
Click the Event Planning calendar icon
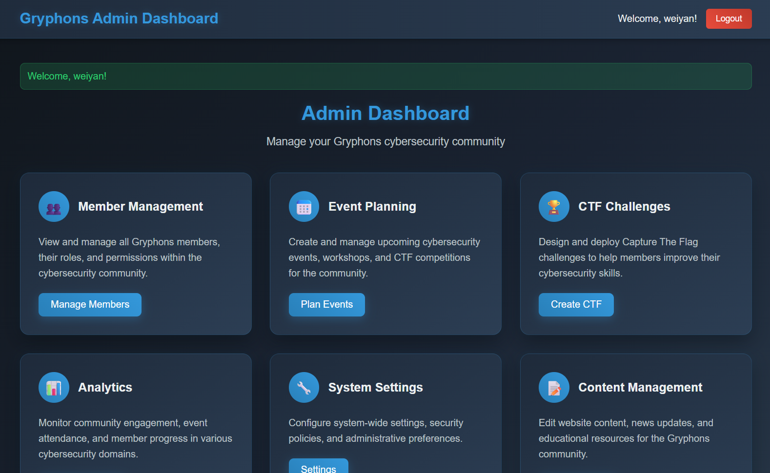[304, 207]
